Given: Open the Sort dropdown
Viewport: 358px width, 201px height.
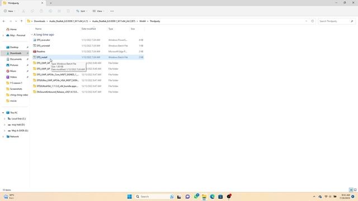Looking at the screenshot, I should [82, 11].
